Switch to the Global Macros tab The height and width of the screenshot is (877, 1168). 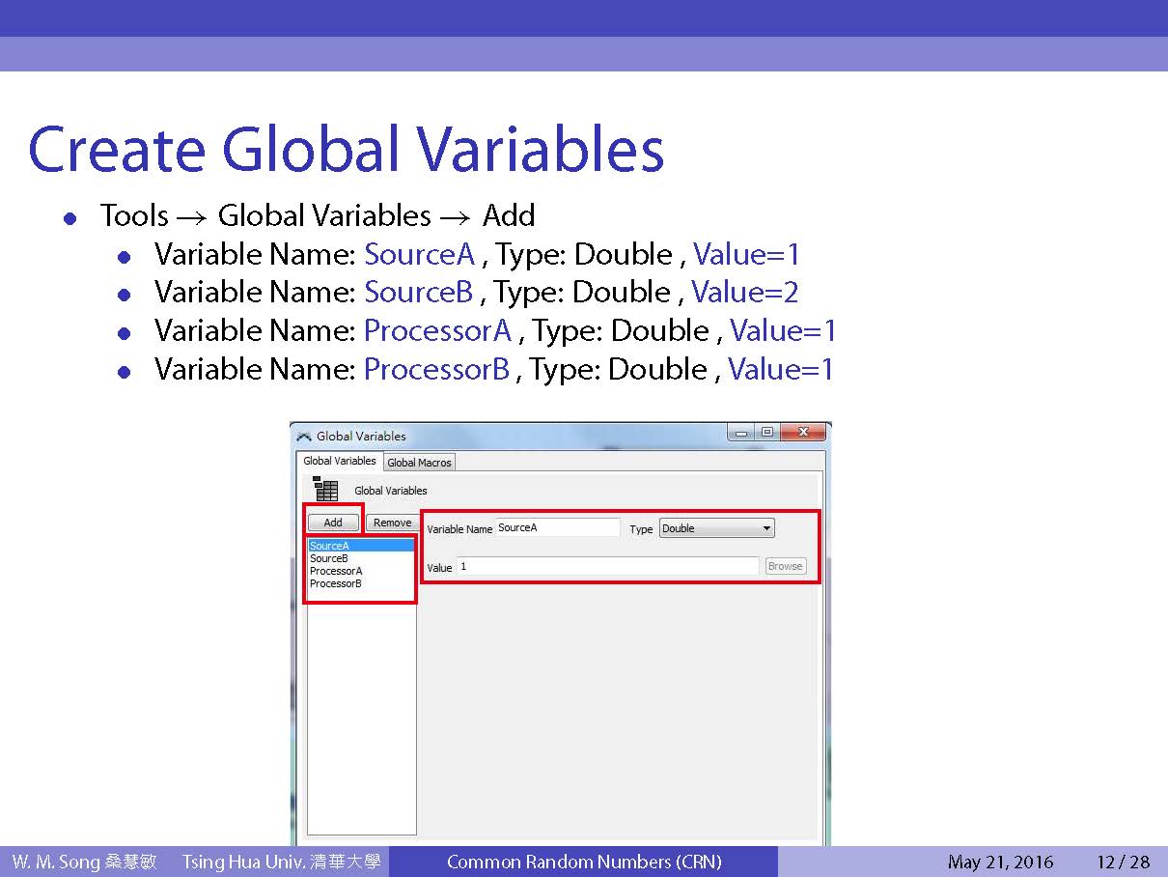point(419,463)
